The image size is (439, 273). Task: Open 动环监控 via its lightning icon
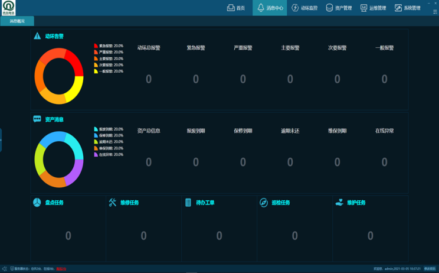[296, 8]
